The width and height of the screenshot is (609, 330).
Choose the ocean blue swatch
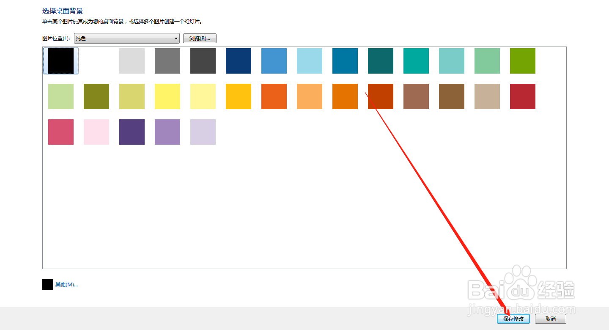[345, 61]
